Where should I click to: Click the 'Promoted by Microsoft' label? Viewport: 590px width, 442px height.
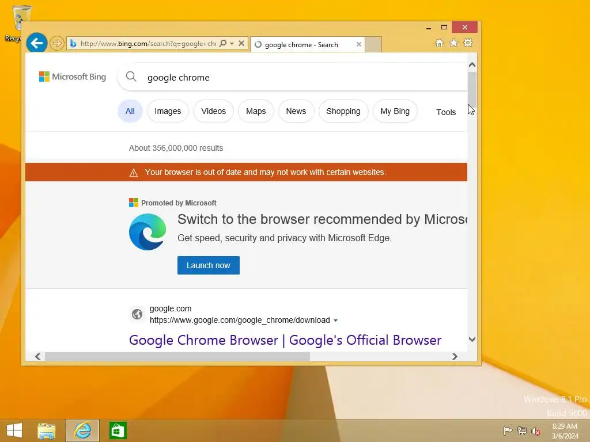179,203
